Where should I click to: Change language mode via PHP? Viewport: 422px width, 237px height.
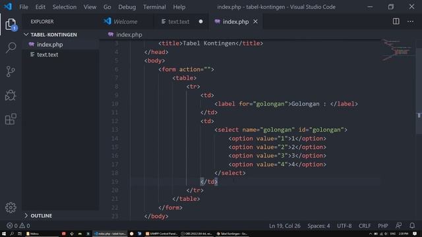point(382,226)
